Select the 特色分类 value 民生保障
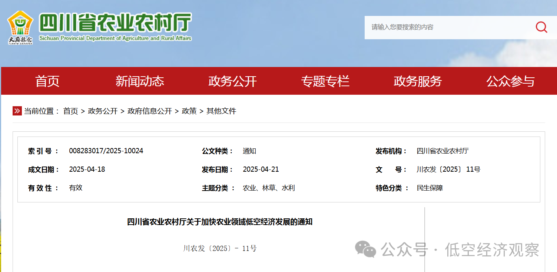557x272 pixels. click(430, 188)
